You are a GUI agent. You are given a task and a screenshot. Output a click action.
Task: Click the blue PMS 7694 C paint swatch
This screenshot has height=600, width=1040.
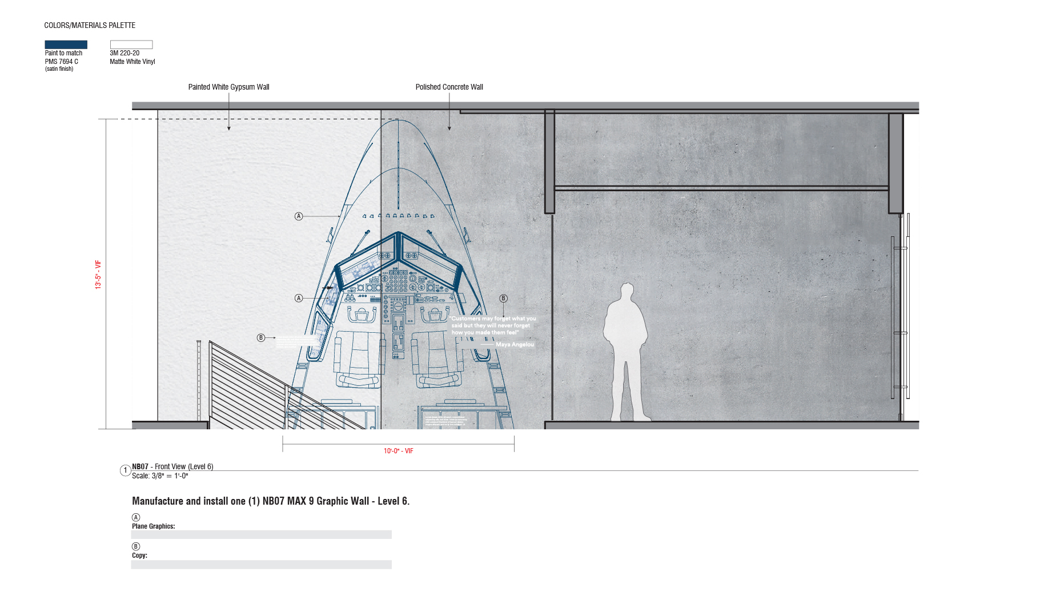tap(66, 45)
